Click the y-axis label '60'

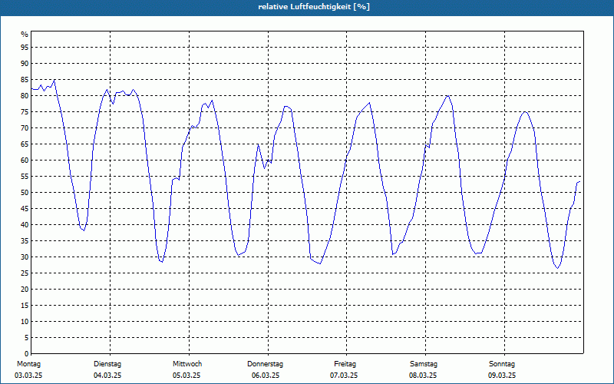[25, 161]
